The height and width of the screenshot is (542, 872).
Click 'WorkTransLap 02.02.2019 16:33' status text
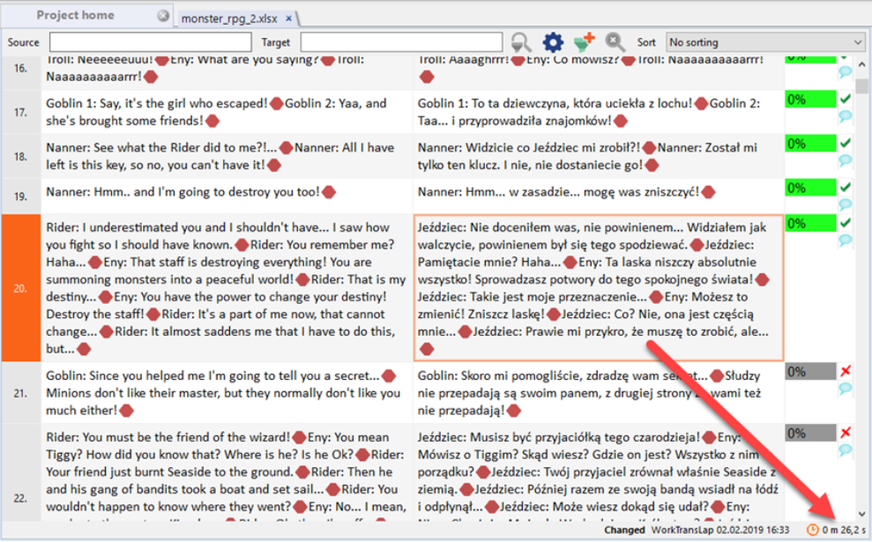(720, 531)
